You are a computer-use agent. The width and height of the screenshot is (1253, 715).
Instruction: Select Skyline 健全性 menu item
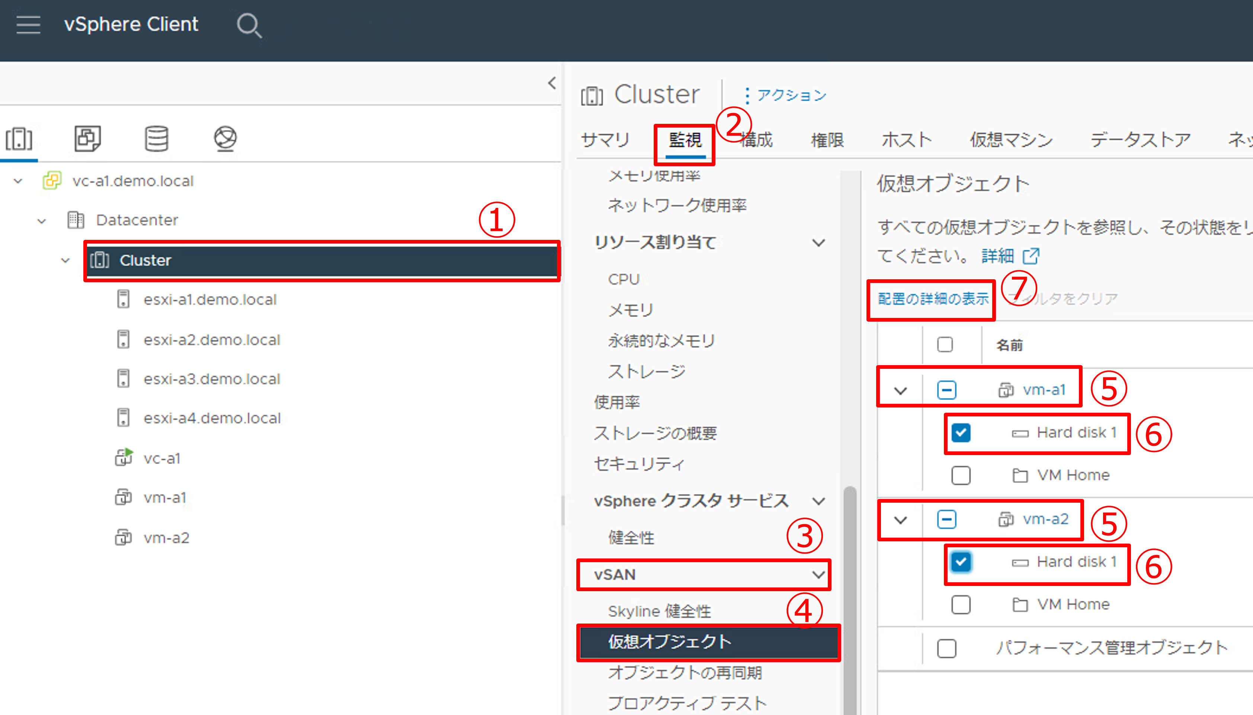659,611
